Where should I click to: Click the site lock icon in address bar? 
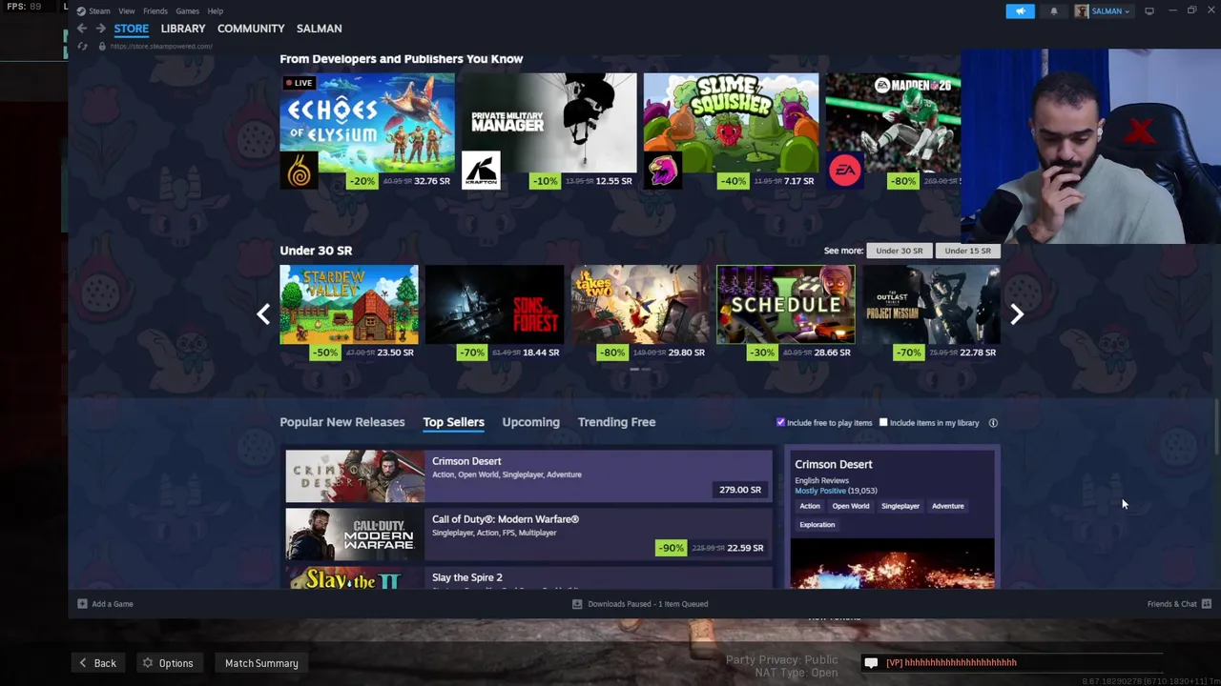pyautogui.click(x=101, y=46)
